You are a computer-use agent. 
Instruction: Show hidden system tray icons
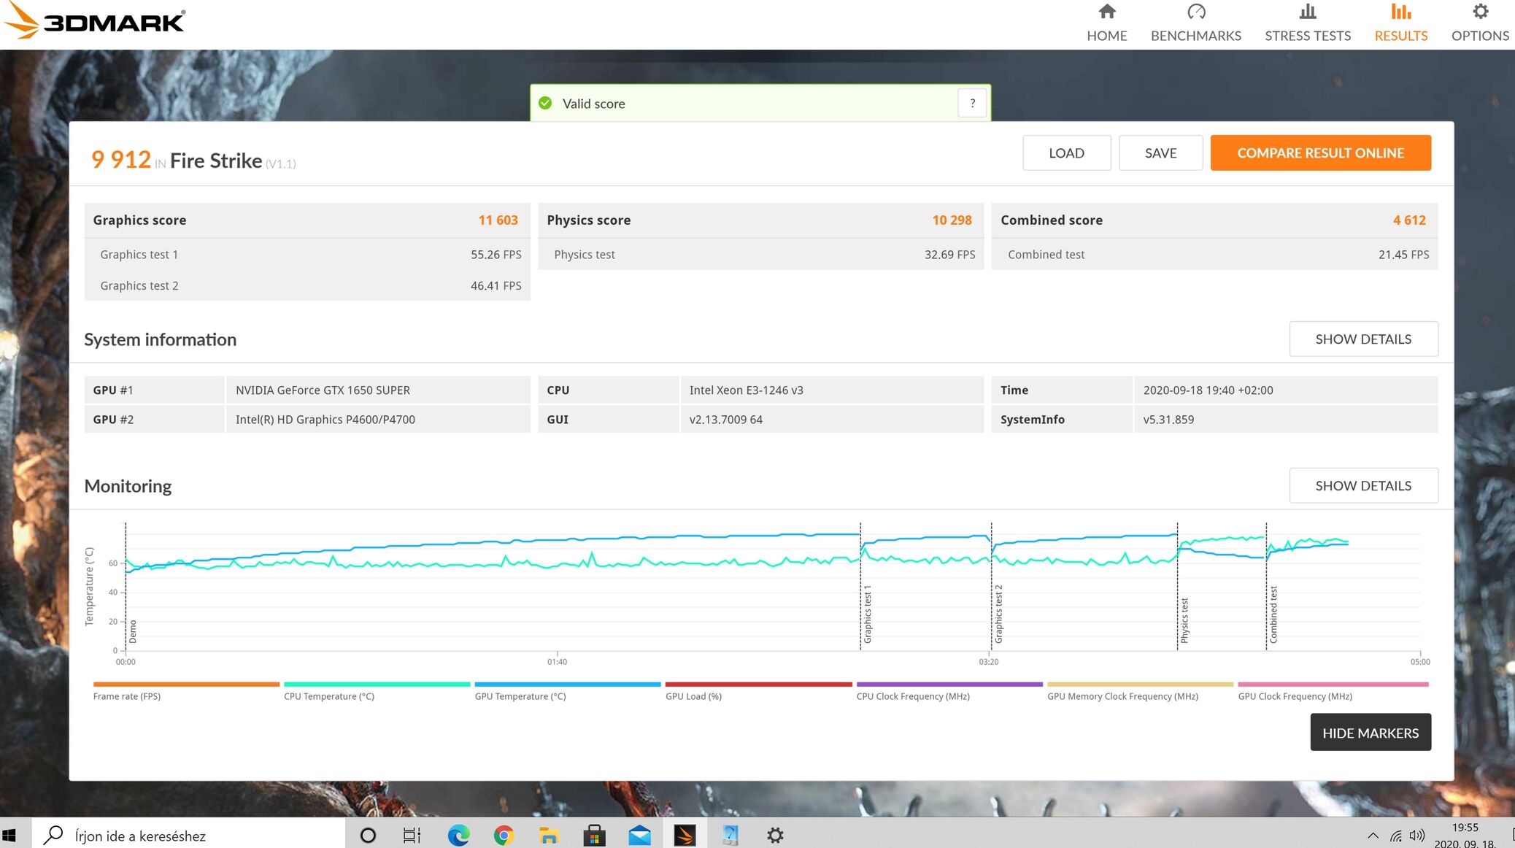1373,836
